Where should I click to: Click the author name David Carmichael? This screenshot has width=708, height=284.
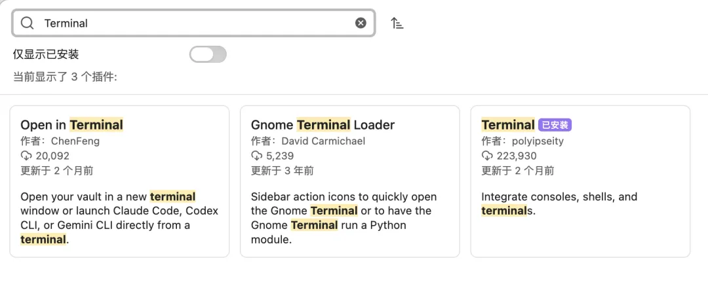click(x=323, y=141)
